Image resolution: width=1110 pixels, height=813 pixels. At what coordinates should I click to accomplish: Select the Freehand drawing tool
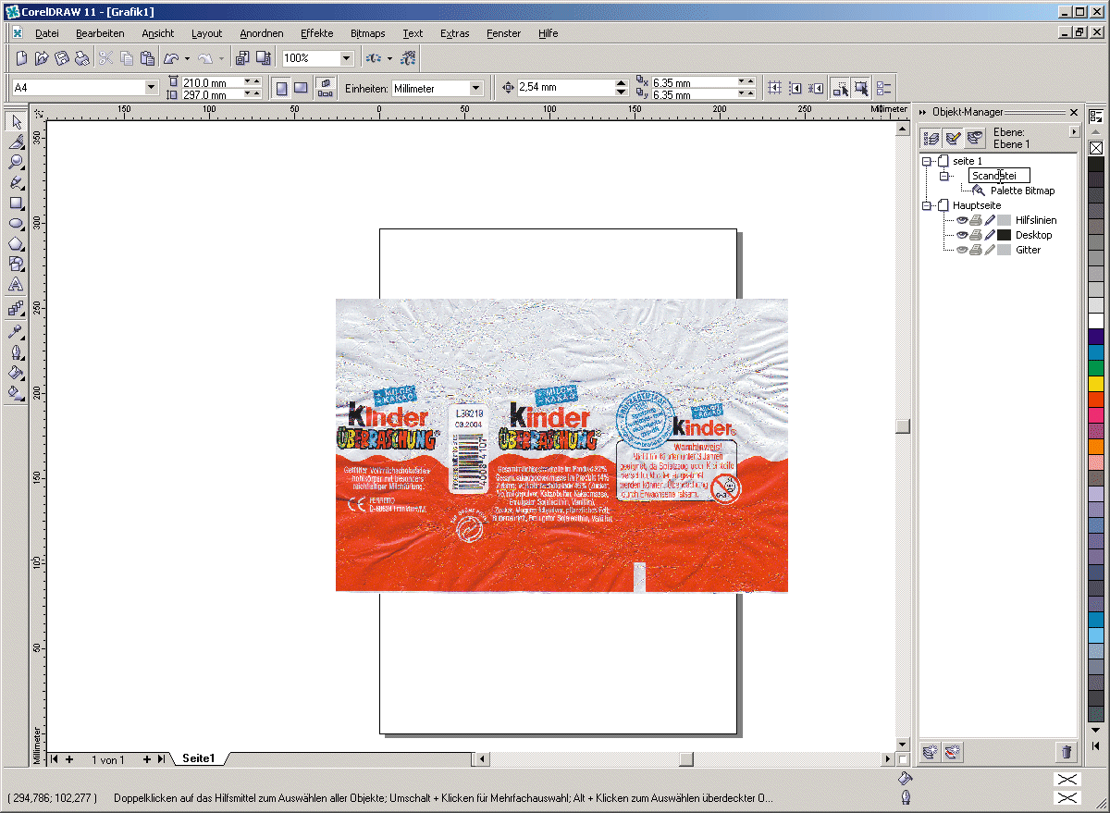(x=16, y=182)
